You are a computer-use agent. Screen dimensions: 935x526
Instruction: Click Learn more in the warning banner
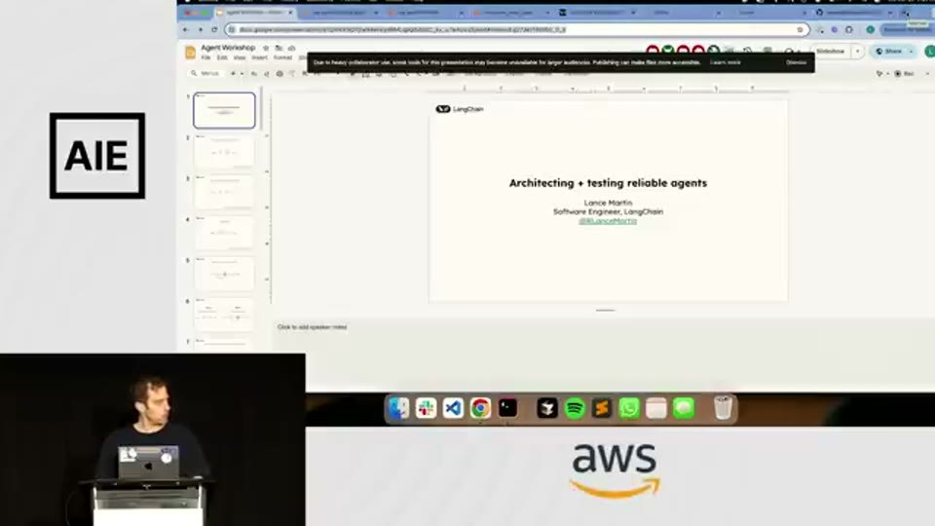(x=725, y=62)
